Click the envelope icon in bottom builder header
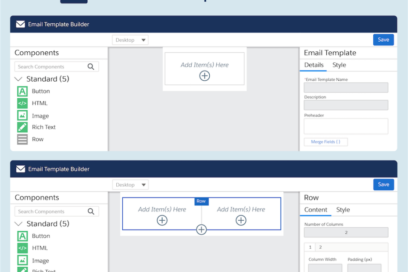This screenshot has height=272, width=408. click(21, 169)
